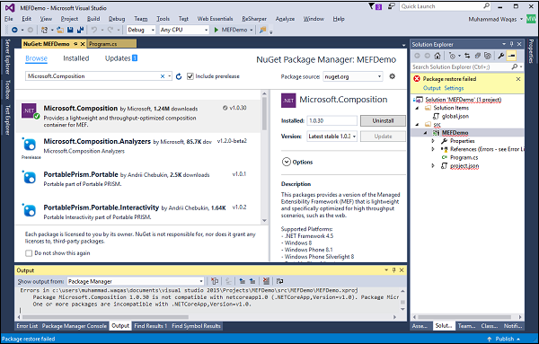Click the Home icon in Solution Explorer
Viewport: 539px width, 344px height.
[x=437, y=56]
